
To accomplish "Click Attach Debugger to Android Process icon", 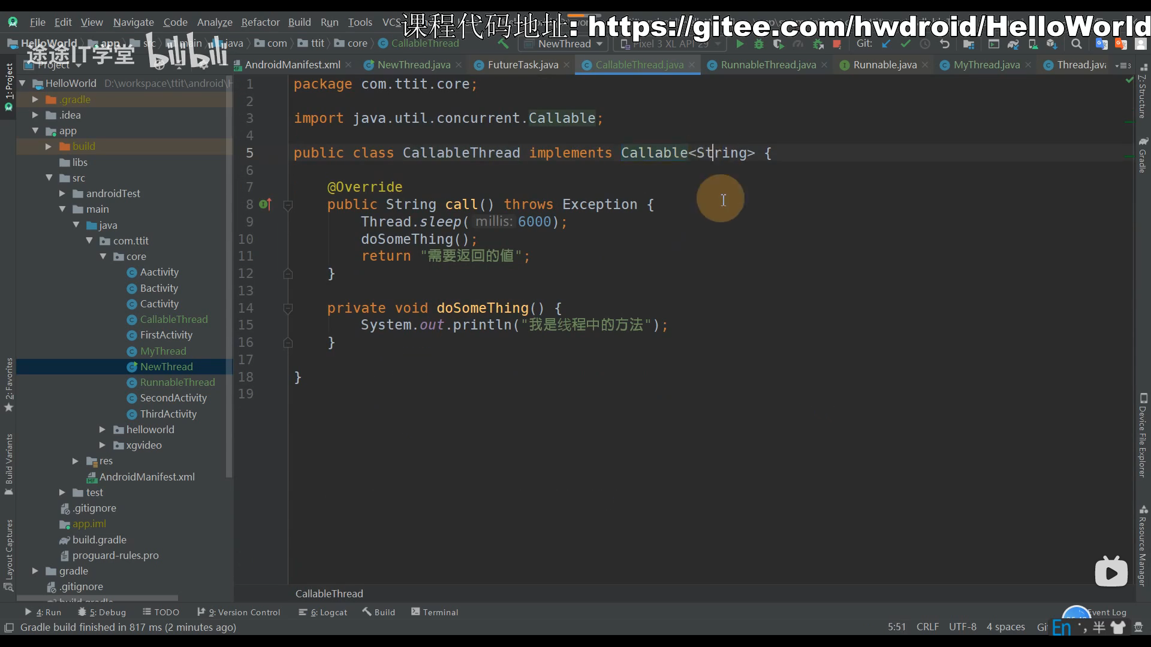I will tap(818, 44).
